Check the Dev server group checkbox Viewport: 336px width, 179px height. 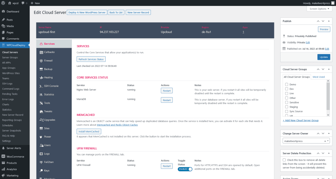(286, 89)
